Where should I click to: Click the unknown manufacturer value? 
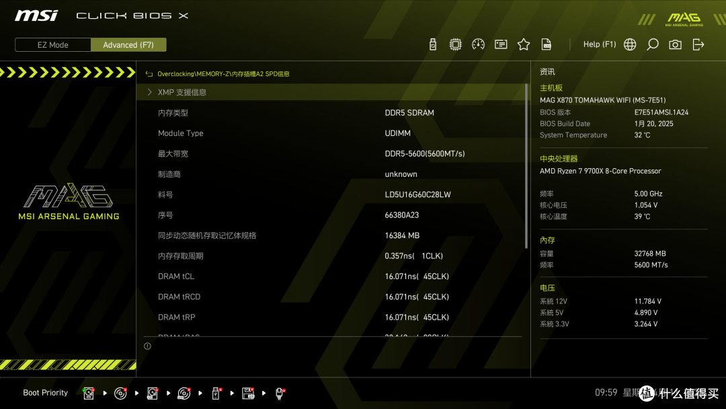click(401, 174)
